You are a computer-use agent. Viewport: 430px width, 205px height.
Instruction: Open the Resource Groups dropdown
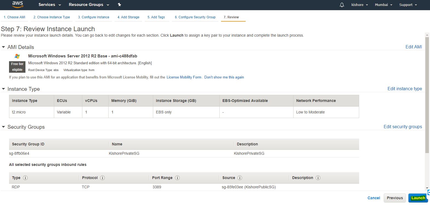click(89, 5)
